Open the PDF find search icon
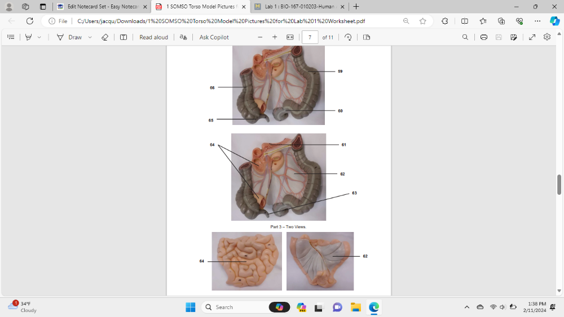 (465, 37)
